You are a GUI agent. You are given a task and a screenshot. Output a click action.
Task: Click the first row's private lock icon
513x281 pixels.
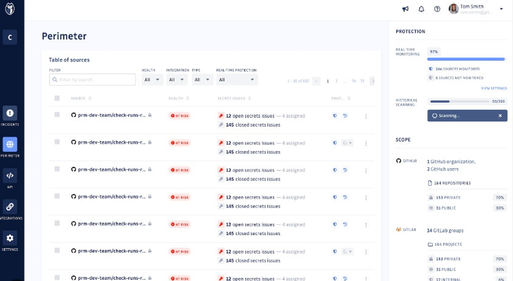click(150, 115)
